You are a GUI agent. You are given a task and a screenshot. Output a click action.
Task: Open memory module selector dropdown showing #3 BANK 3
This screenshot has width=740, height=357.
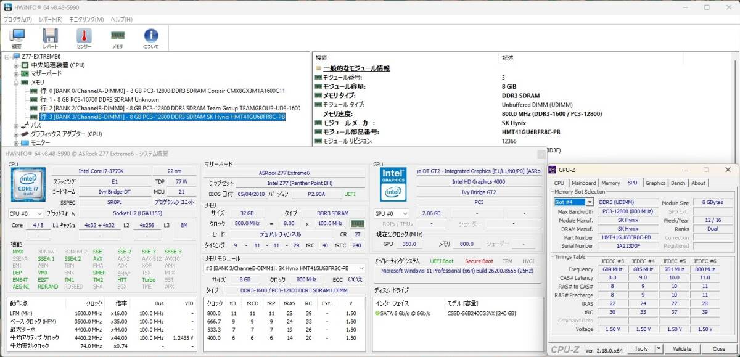pos(285,269)
